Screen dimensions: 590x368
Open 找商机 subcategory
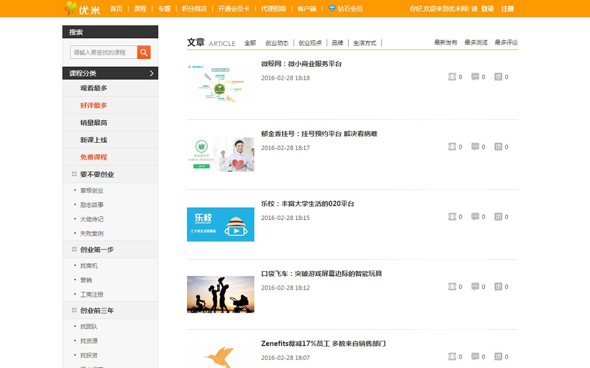tap(89, 265)
